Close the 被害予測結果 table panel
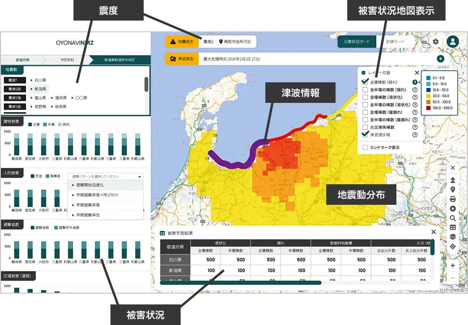 tap(434, 232)
